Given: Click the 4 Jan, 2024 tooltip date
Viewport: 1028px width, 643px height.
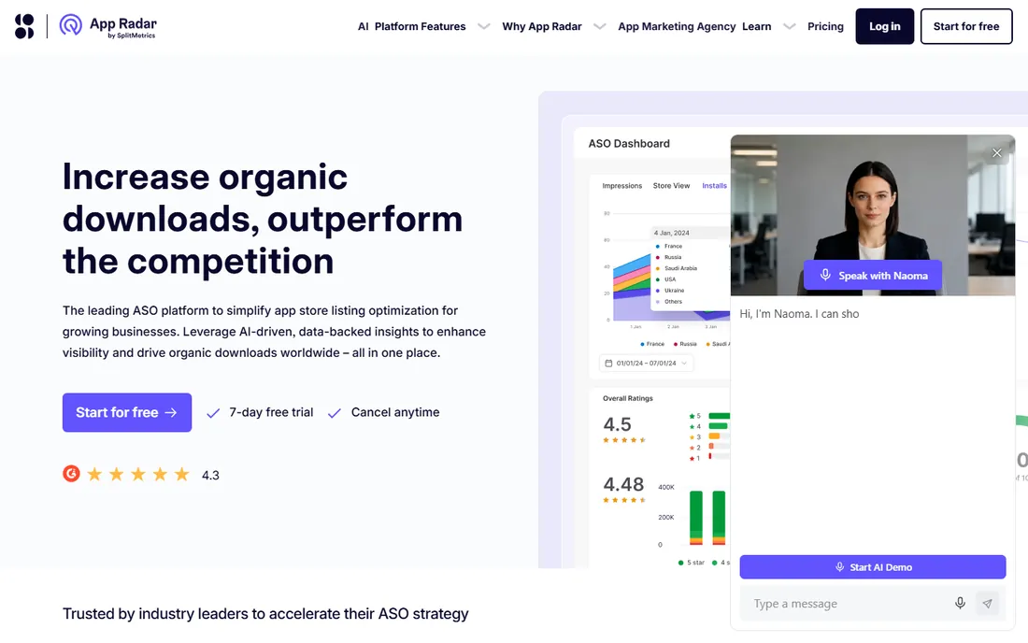Looking at the screenshot, I should click(x=671, y=233).
